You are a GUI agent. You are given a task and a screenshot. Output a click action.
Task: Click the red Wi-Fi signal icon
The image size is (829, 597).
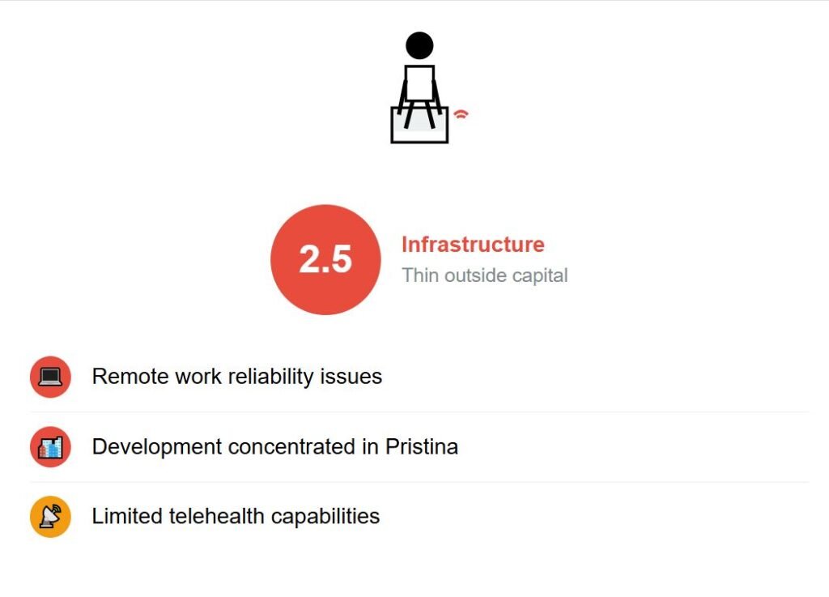[x=461, y=114]
